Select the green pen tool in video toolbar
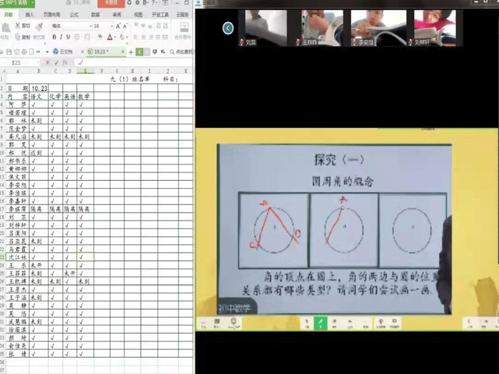Image resolution: width=499 pixels, height=374 pixels. pyautogui.click(x=321, y=323)
